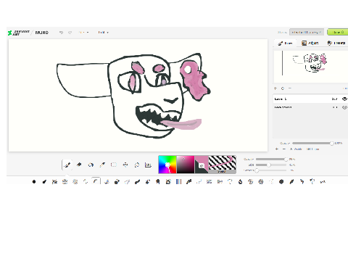Toggle visibility of the Background layer
This screenshot has height=261, width=348.
tap(344, 107)
